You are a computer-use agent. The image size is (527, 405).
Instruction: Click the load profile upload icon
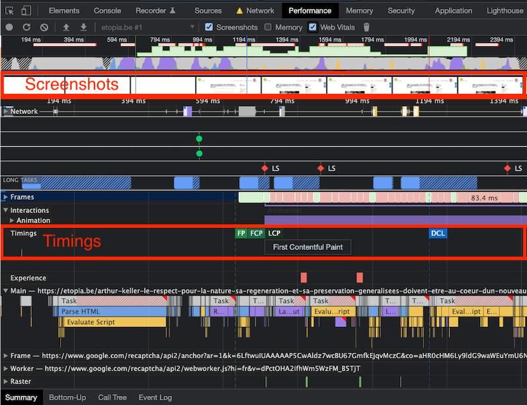pyautogui.click(x=66, y=27)
